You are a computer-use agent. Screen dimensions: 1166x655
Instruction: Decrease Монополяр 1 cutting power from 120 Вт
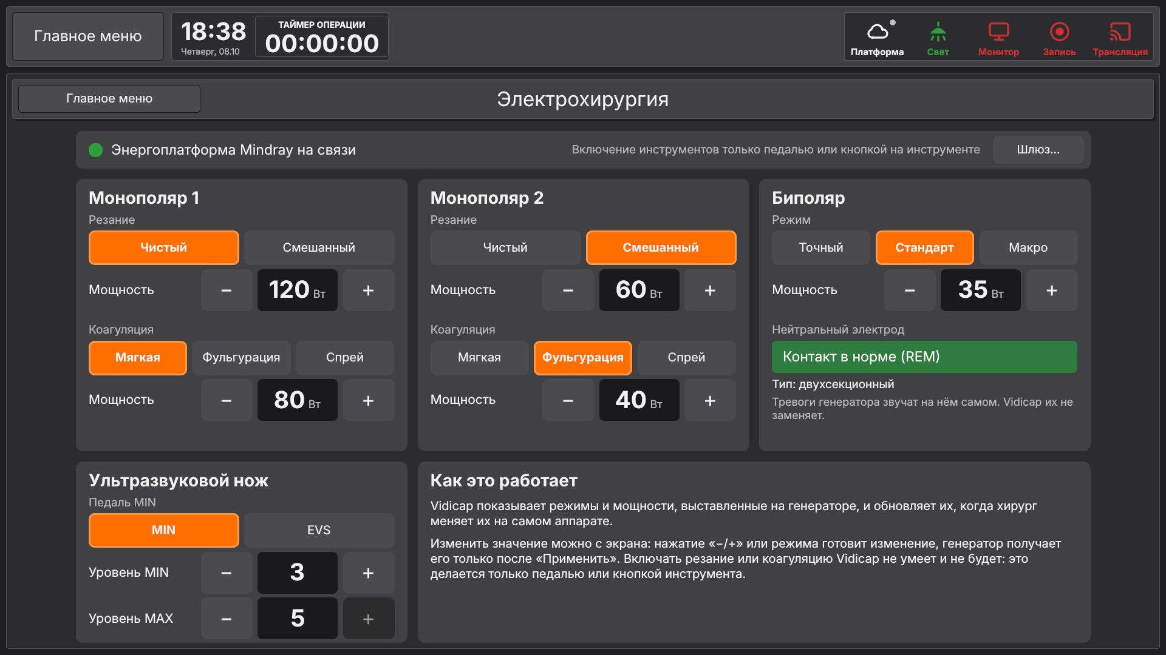227,291
